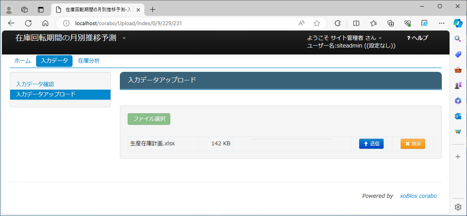Open Favorites list icon
This screenshot has width=467, height=216.
coord(374,23)
